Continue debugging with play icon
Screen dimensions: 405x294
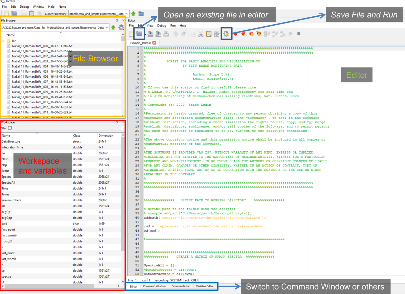(x=291, y=34)
